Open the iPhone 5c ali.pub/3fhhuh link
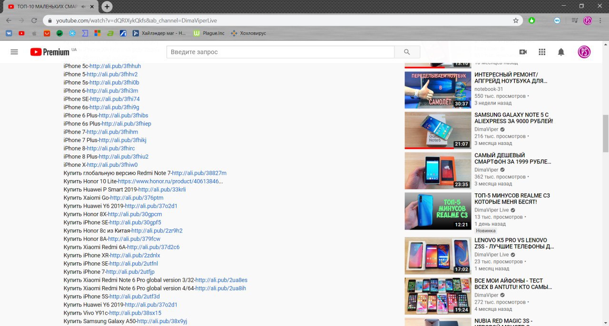 coord(115,66)
